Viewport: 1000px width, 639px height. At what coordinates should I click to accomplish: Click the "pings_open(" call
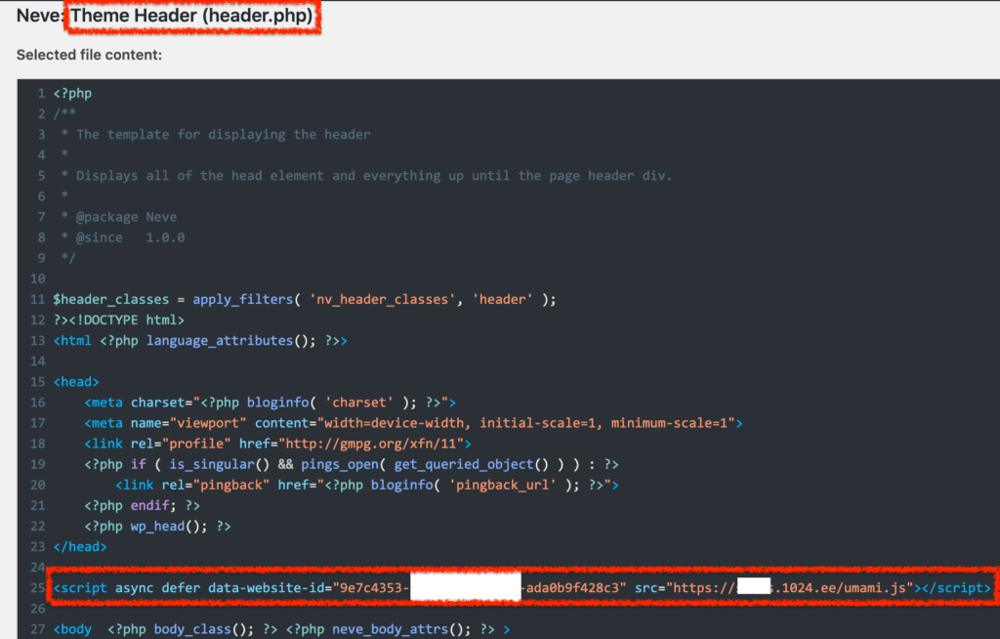(x=343, y=464)
